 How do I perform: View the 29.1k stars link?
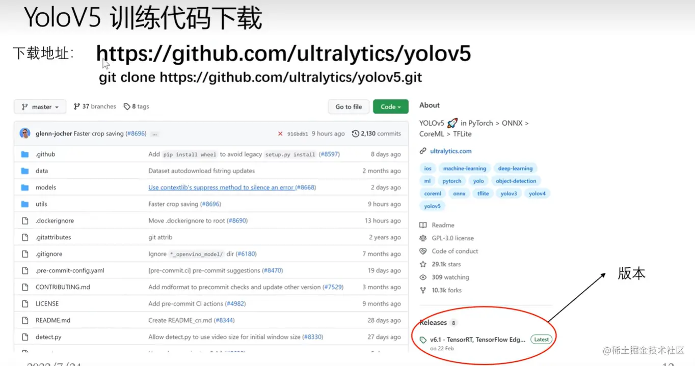click(x=446, y=264)
